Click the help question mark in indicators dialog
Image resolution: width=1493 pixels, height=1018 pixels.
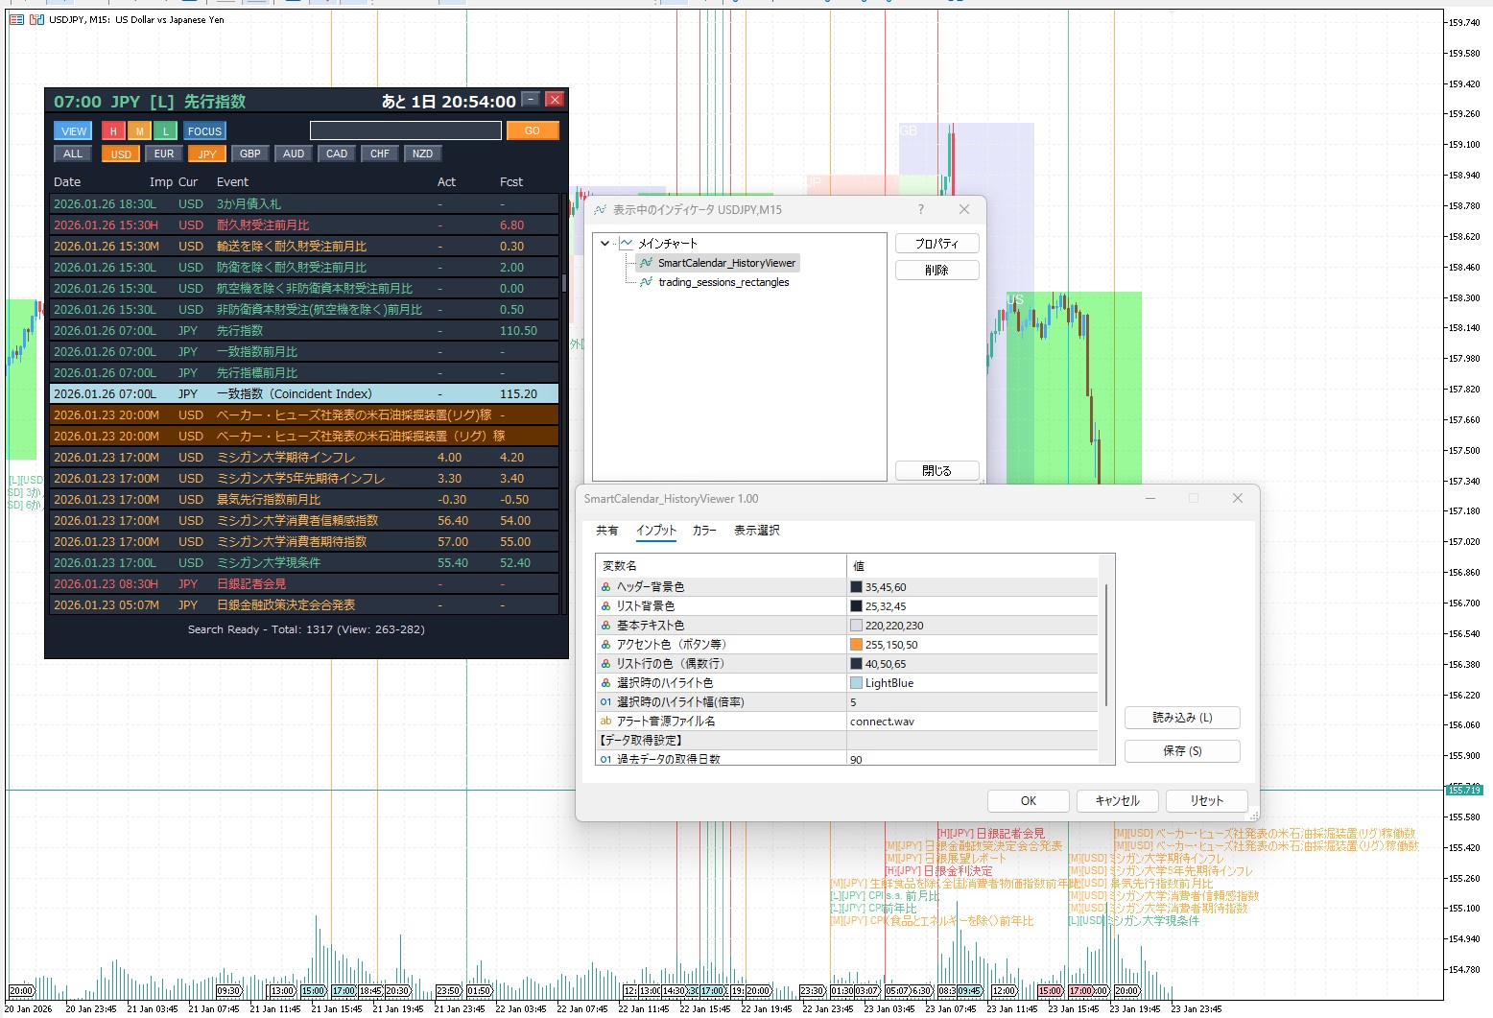click(x=921, y=209)
